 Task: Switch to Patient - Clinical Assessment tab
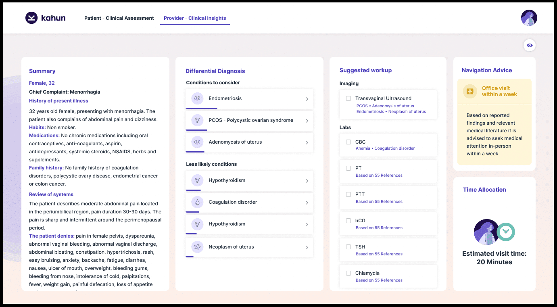pos(119,18)
